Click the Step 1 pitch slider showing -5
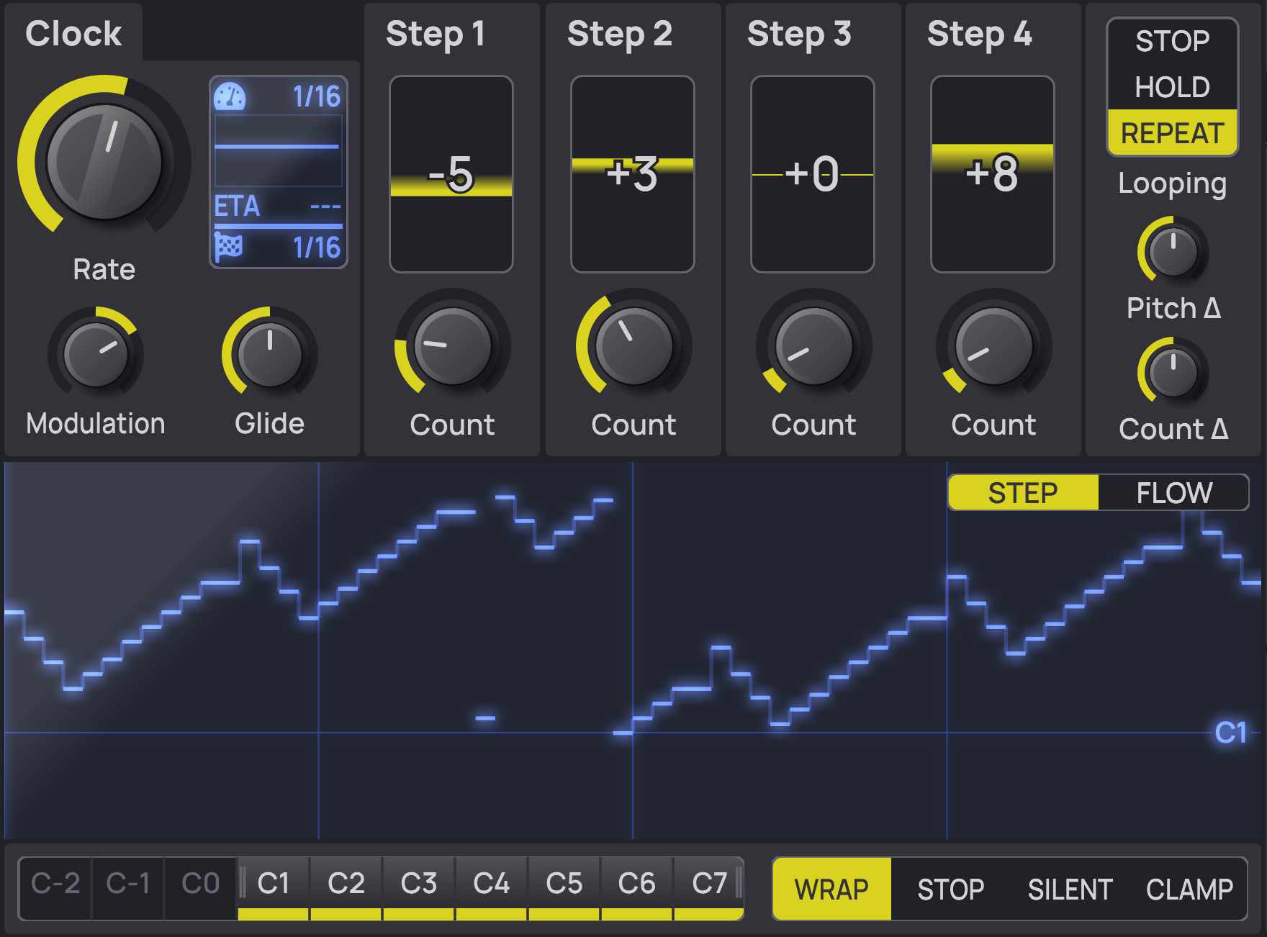1267x937 pixels. pos(451,174)
